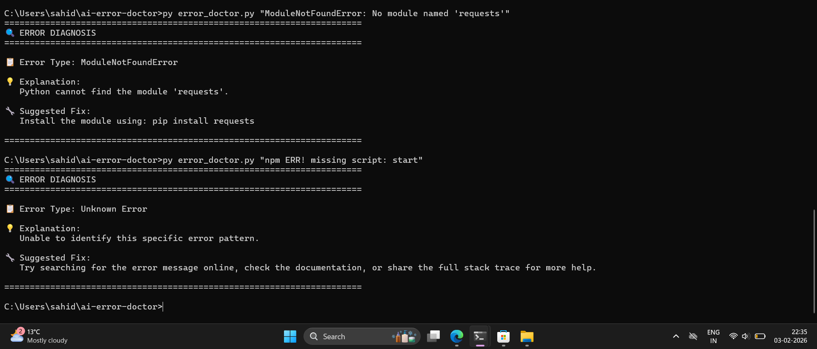Click text 'Error Type: Unknown Error'
Viewport: 817px width, 349px height.
(x=83, y=209)
